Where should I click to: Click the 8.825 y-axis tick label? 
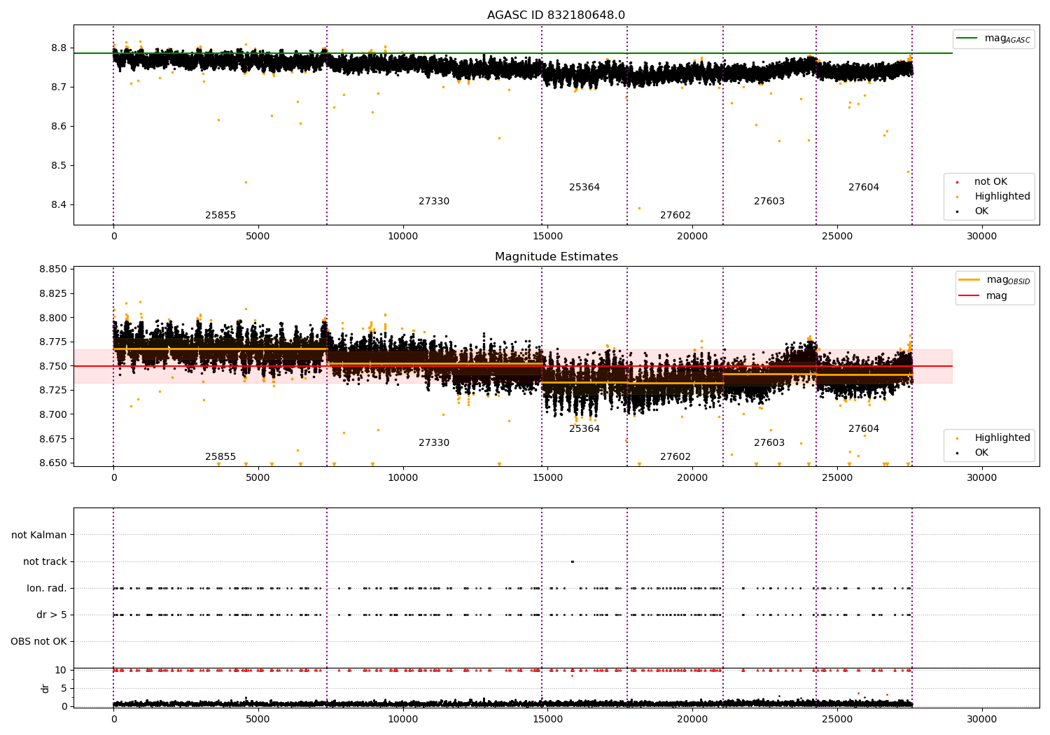coord(53,294)
